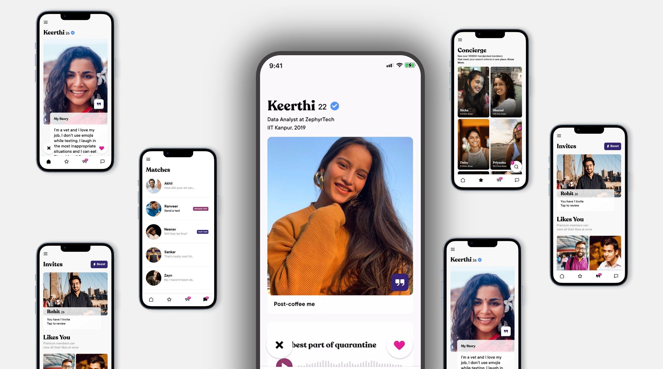Tap the Boost icon on Invites screen
Screen dimensions: 663x369
[x=613, y=146]
